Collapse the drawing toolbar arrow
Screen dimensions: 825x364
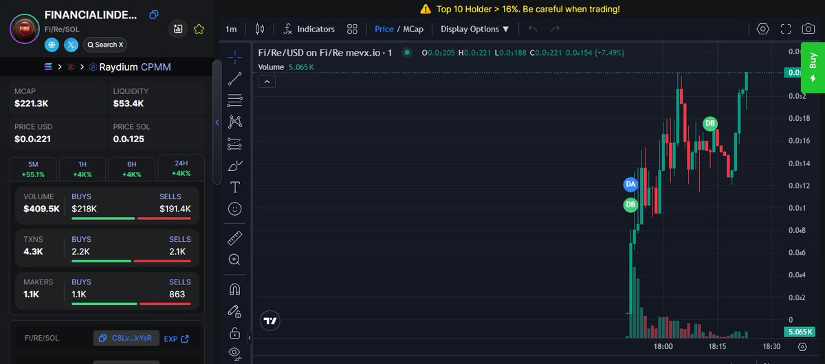click(250, 338)
